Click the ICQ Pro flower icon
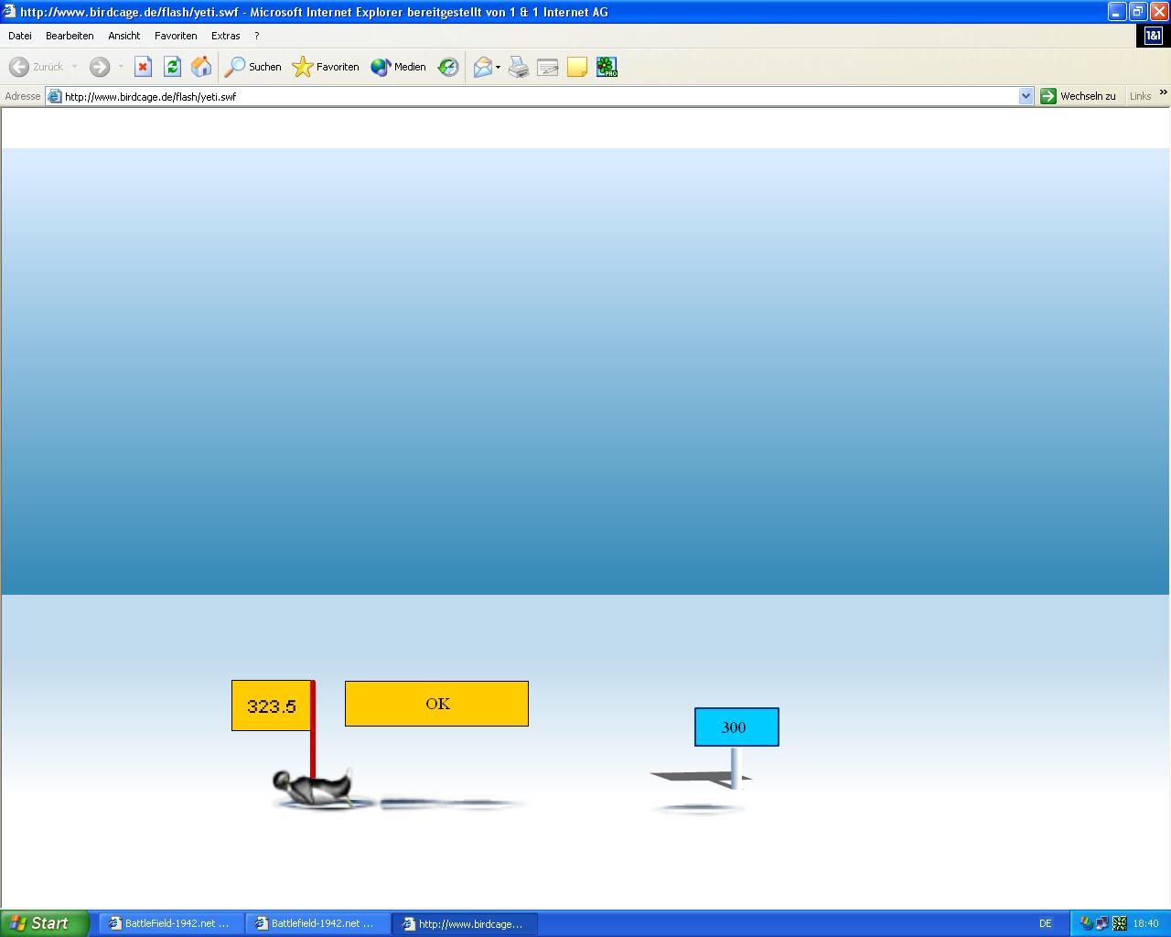This screenshot has height=937, width=1171. click(x=607, y=67)
